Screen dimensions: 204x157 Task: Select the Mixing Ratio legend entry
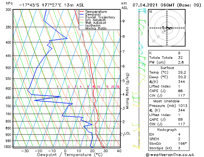pyautogui.click(x=93, y=28)
